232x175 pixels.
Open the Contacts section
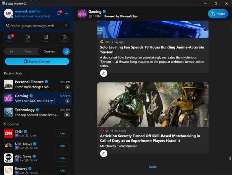click(46, 39)
